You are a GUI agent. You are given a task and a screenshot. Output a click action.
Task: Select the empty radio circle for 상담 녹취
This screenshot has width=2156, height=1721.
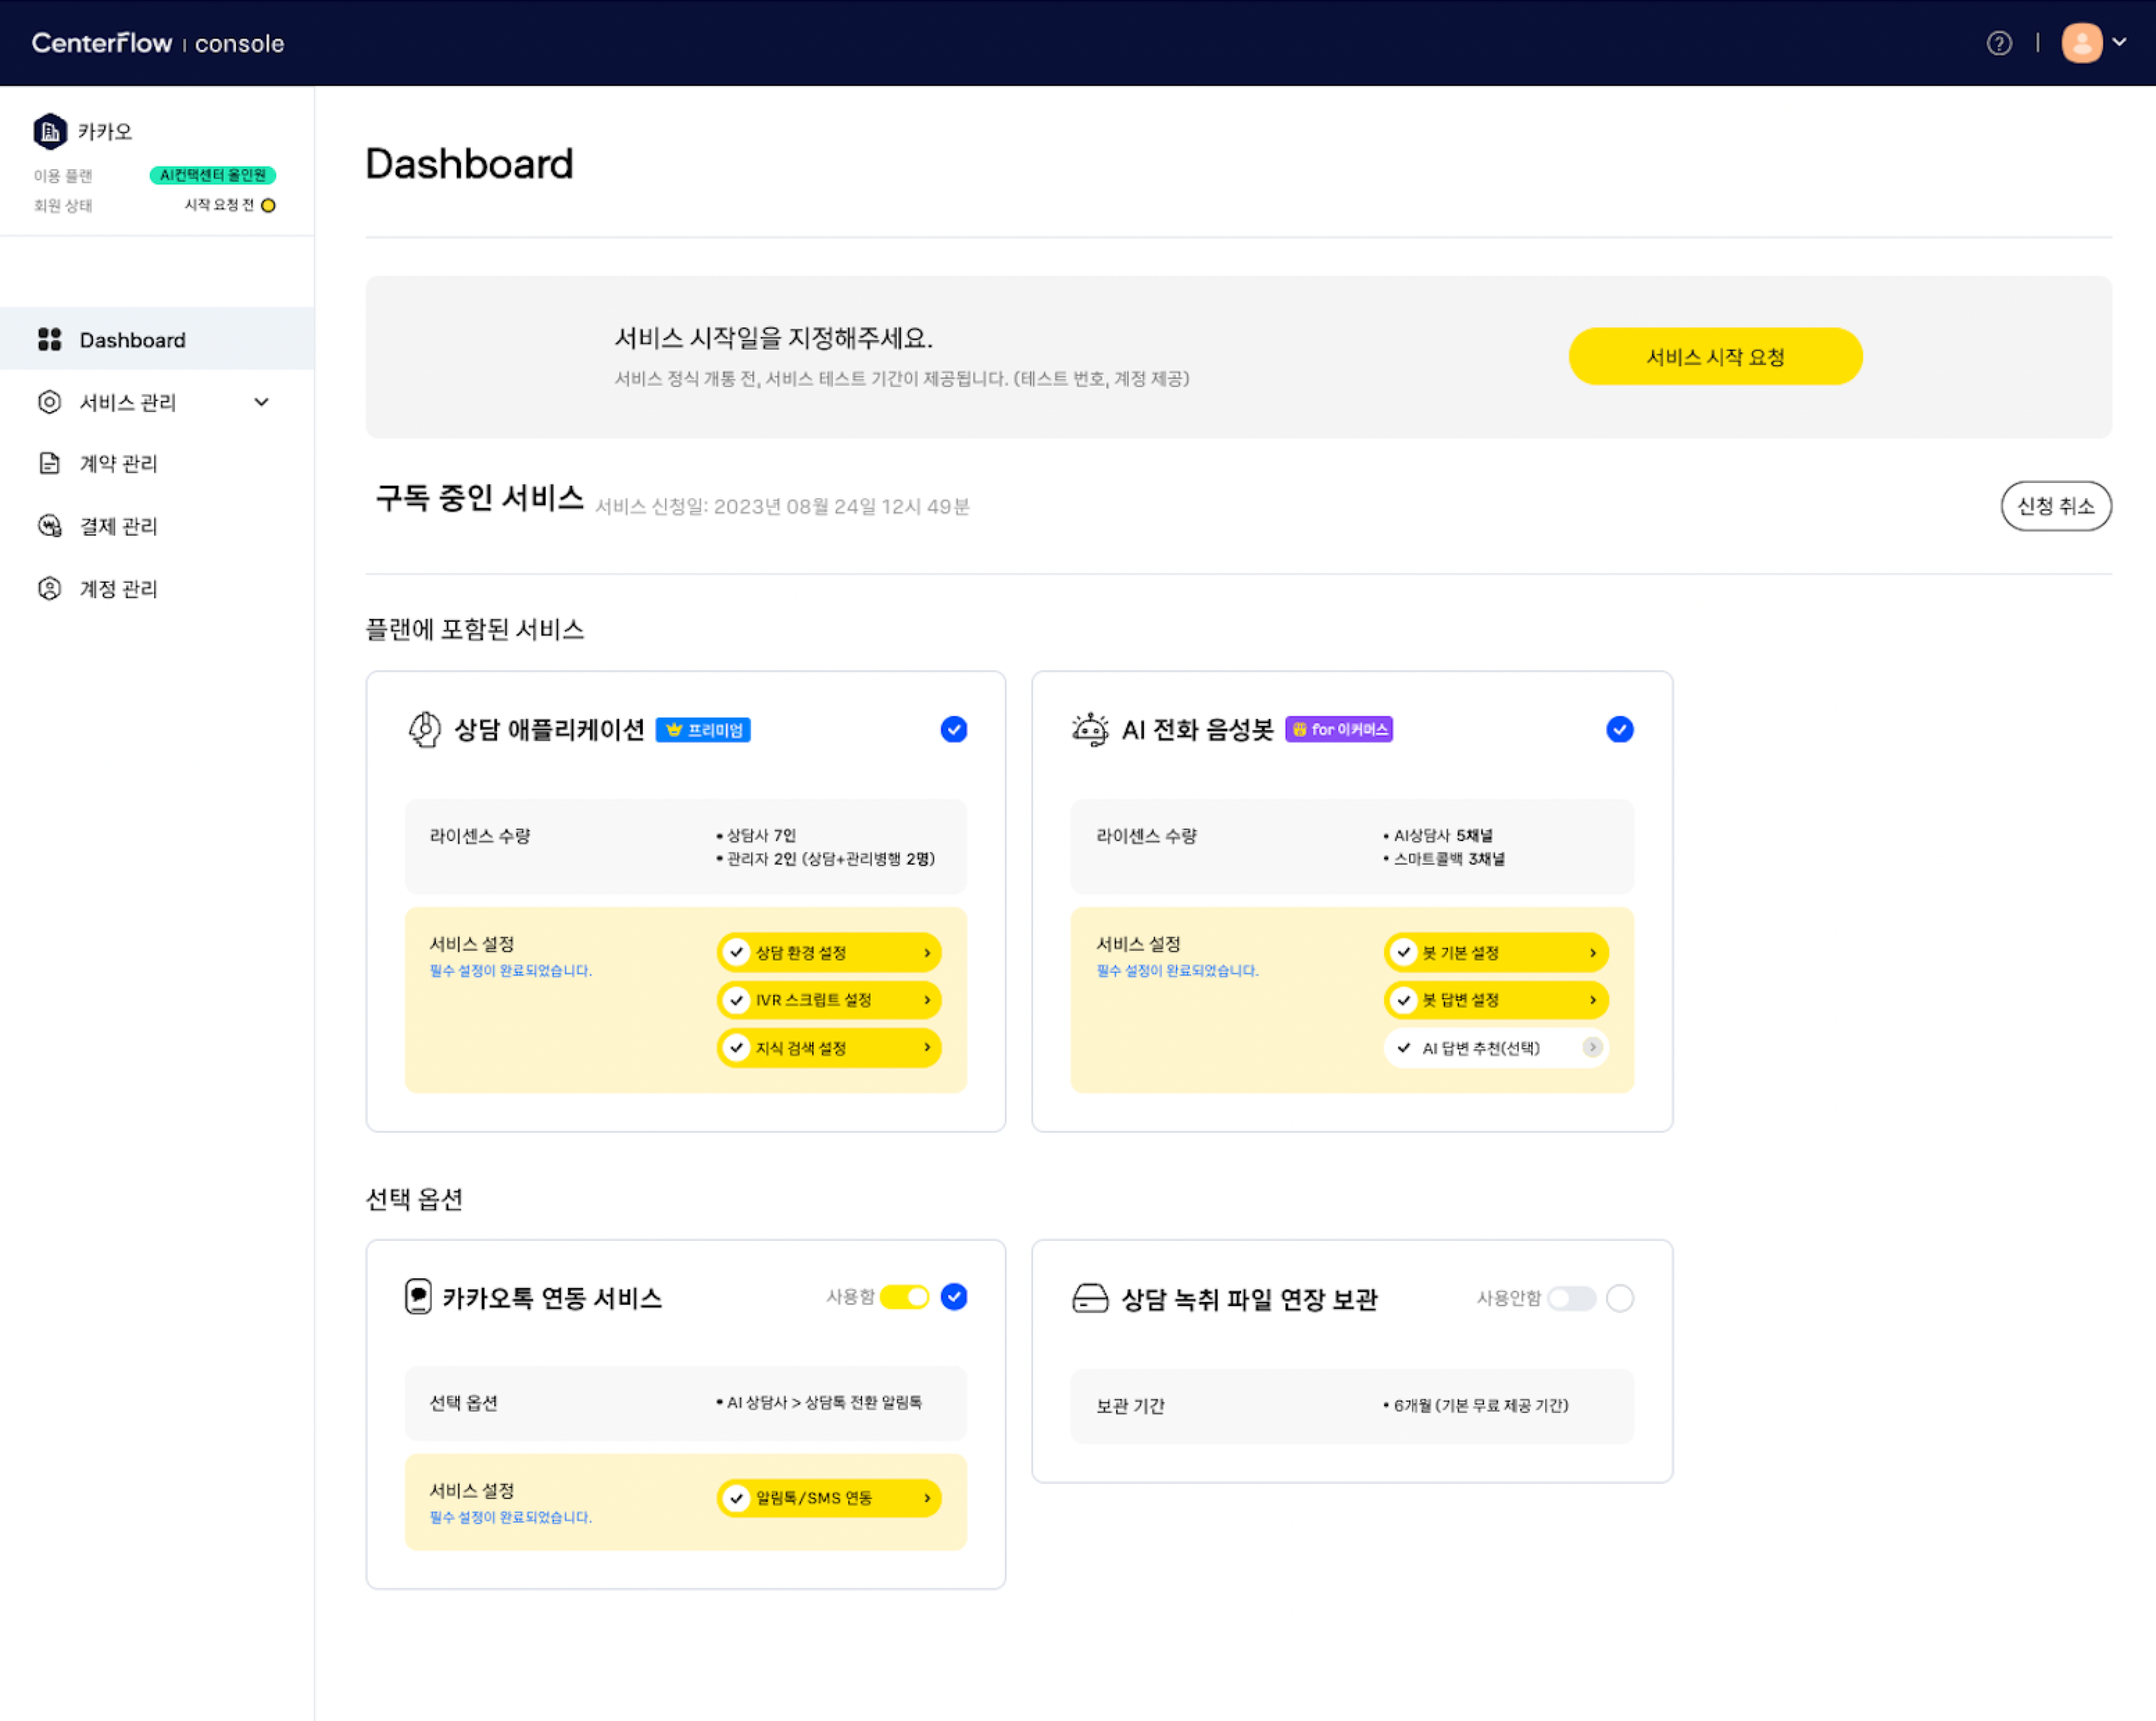click(x=1620, y=1298)
